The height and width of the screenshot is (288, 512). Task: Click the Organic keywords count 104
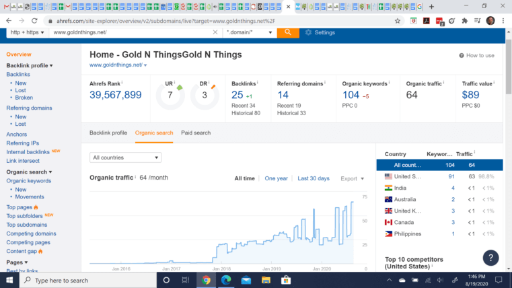(x=351, y=95)
